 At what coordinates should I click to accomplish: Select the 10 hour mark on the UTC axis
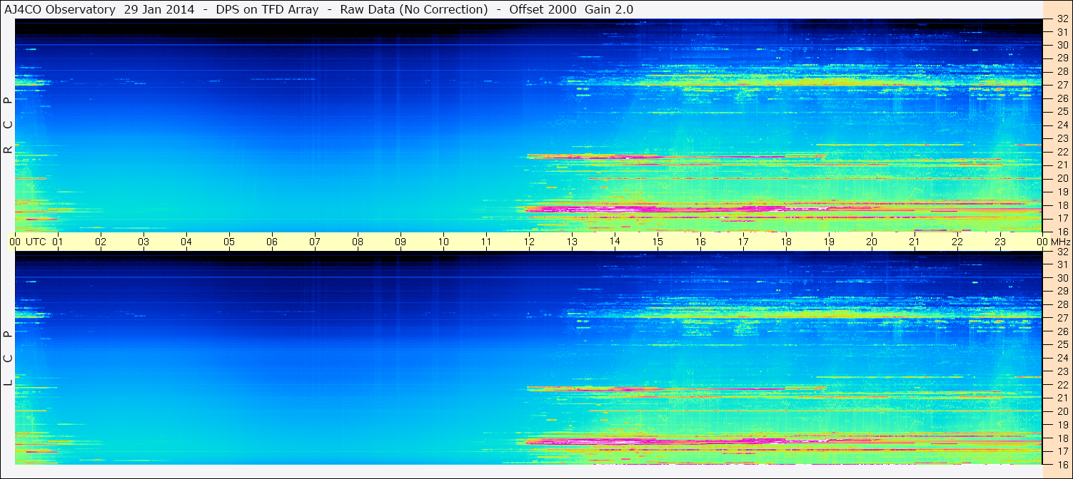(x=443, y=242)
